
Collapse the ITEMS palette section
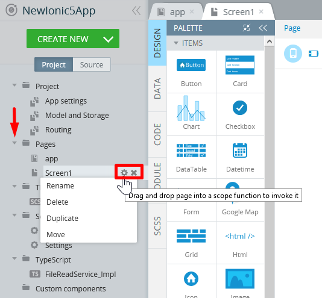(x=176, y=43)
